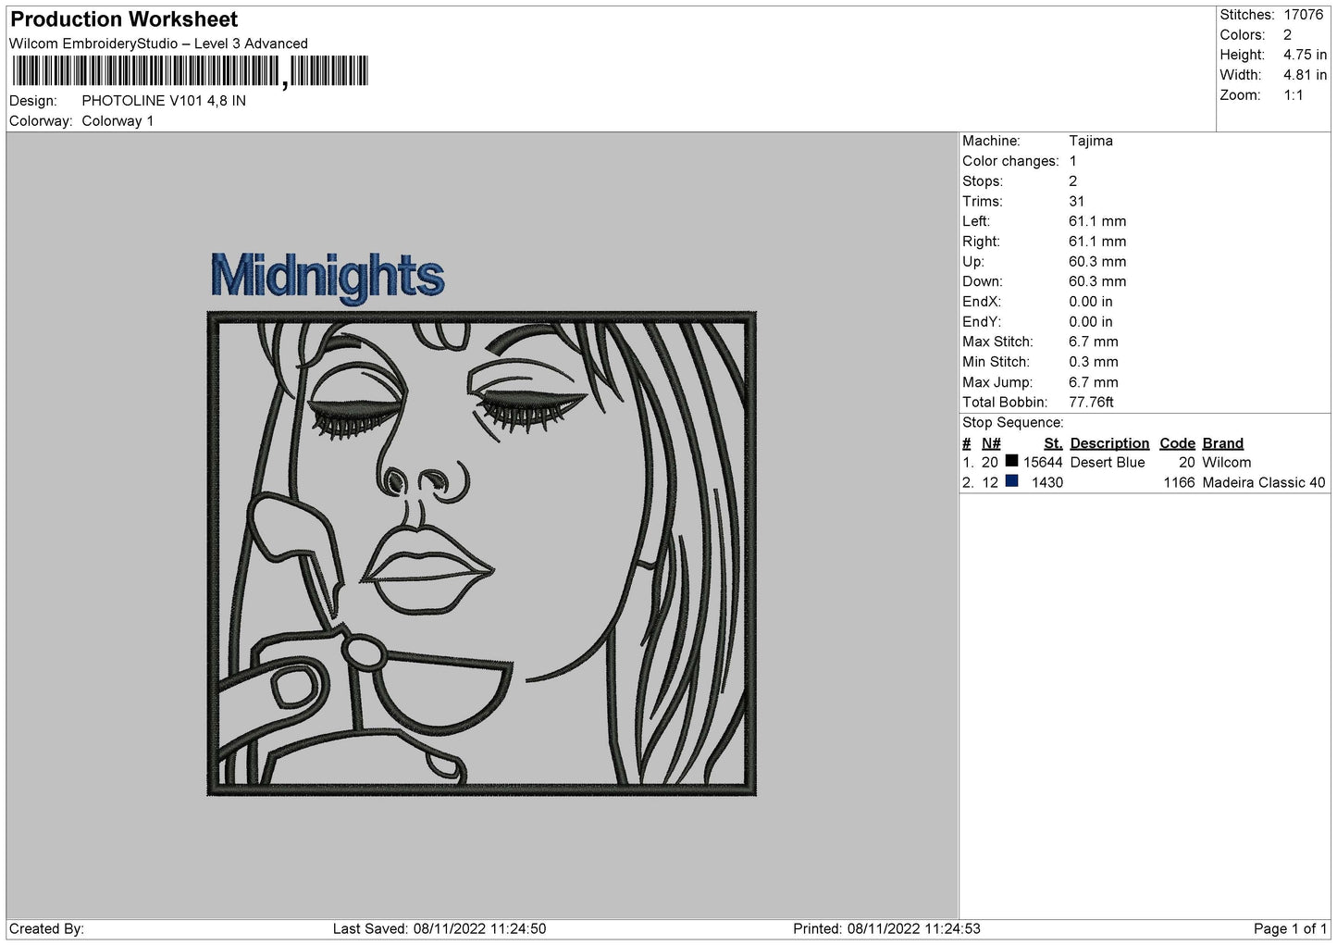The height and width of the screenshot is (945, 1337).
Task: Click the Width value 4.81 in
Action: click(1305, 75)
